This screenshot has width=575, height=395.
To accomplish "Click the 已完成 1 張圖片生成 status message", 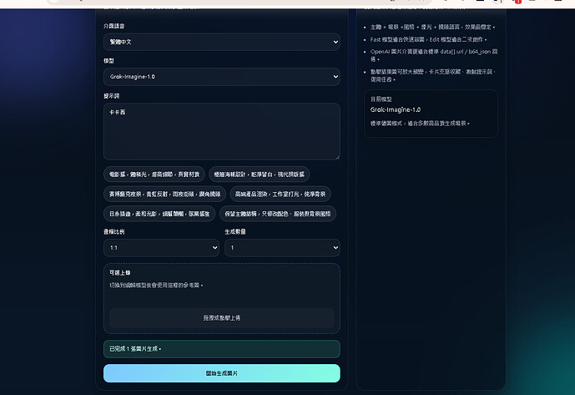I will pos(221,349).
